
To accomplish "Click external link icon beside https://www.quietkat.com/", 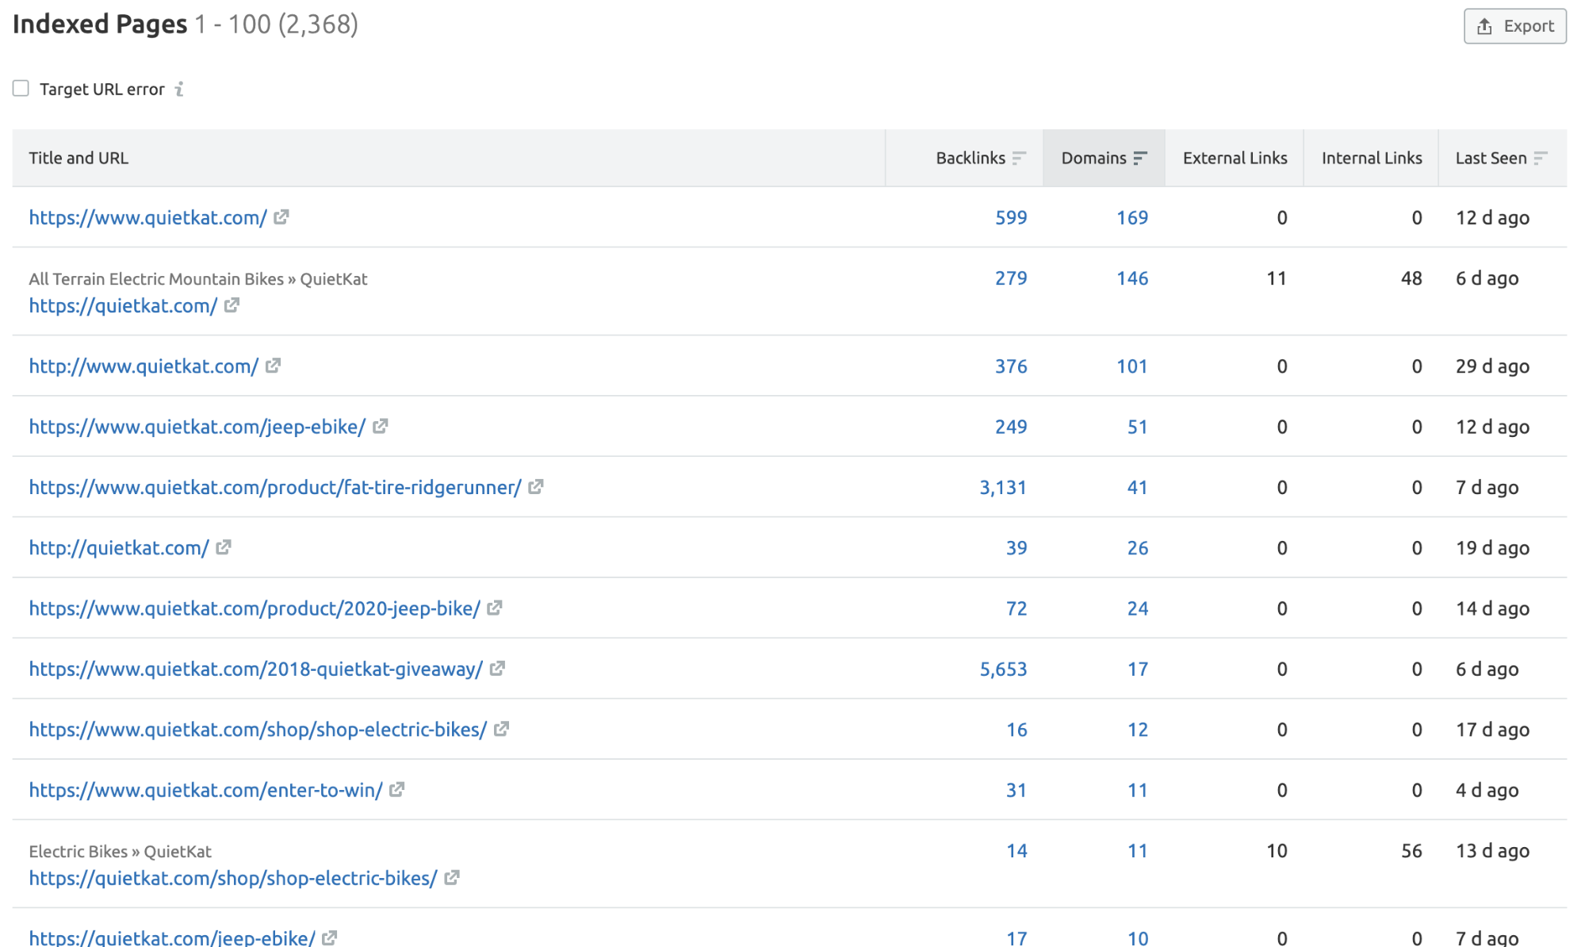I will (283, 217).
